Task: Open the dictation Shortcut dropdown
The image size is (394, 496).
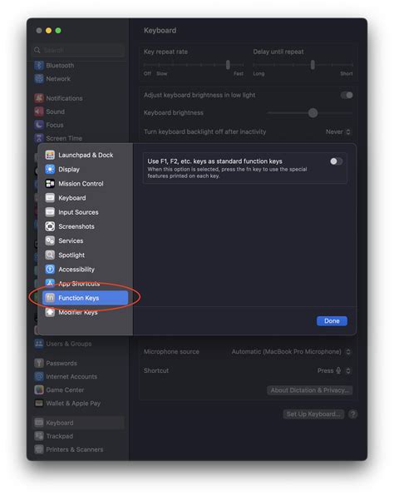Action: coord(334,370)
